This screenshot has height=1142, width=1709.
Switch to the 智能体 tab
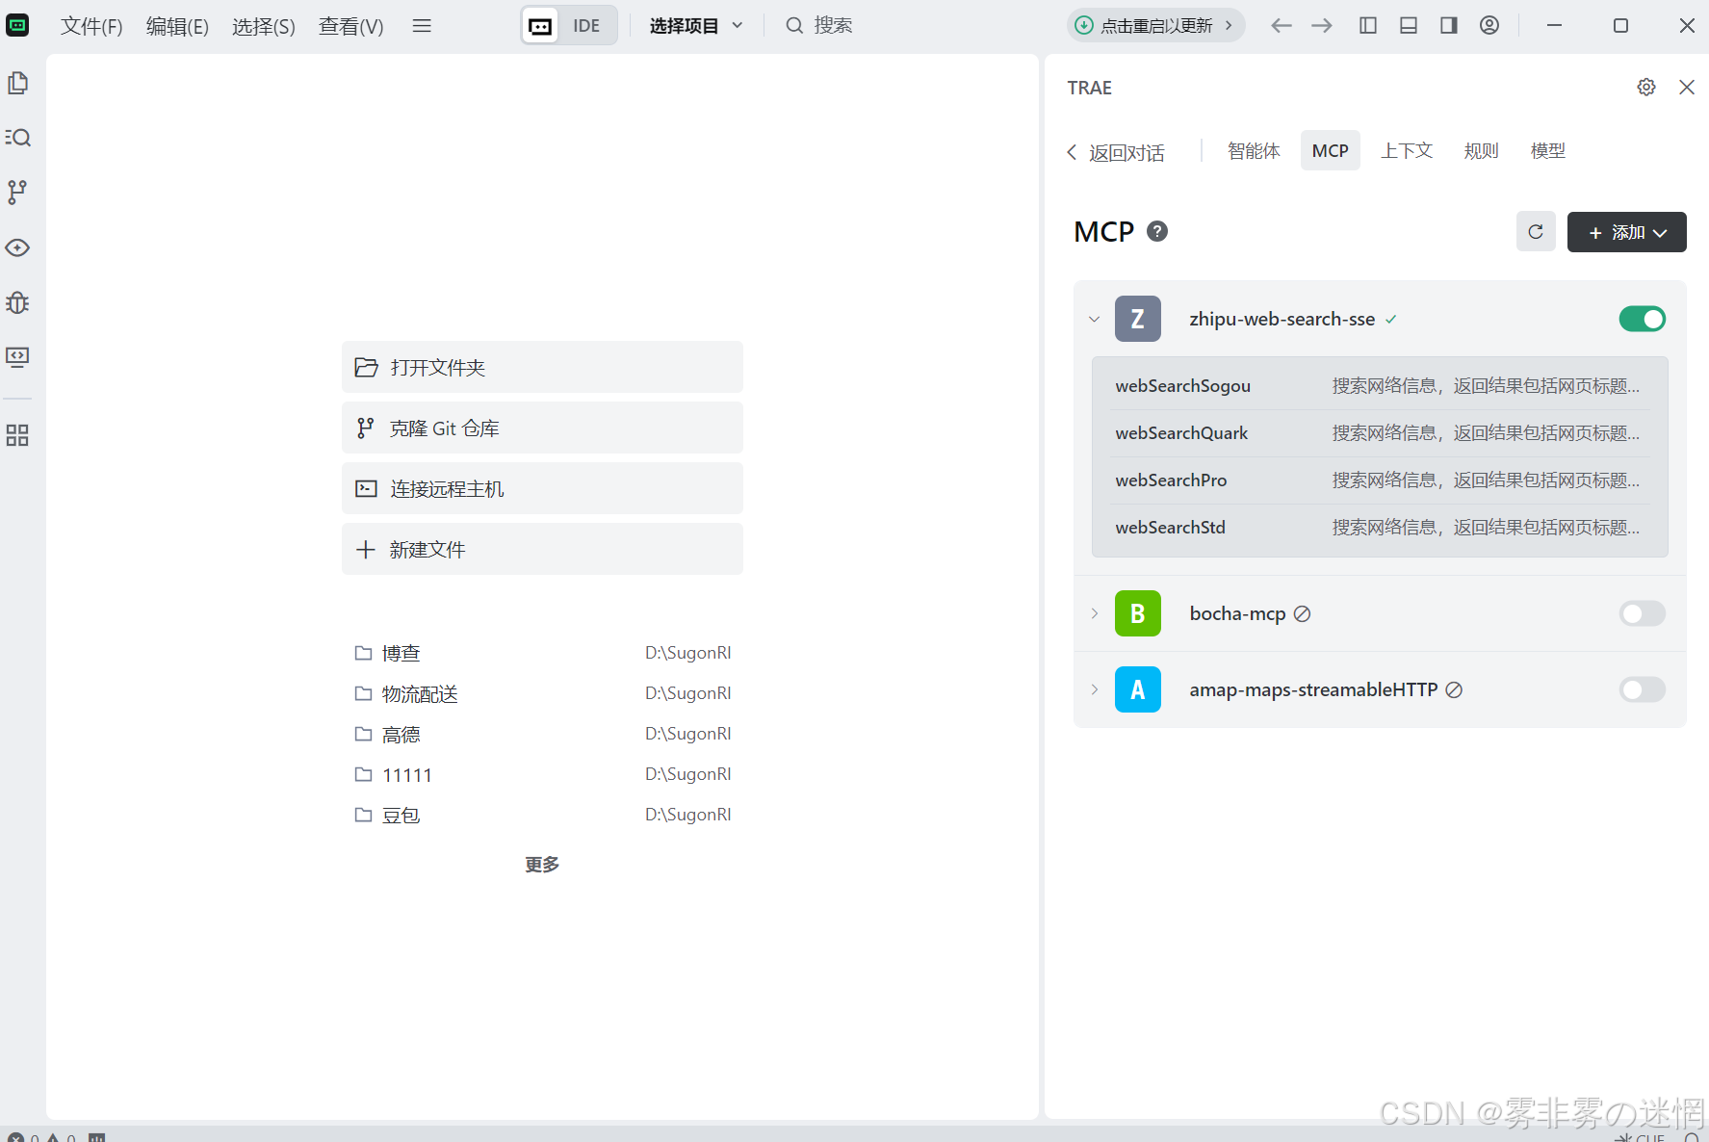point(1254,150)
